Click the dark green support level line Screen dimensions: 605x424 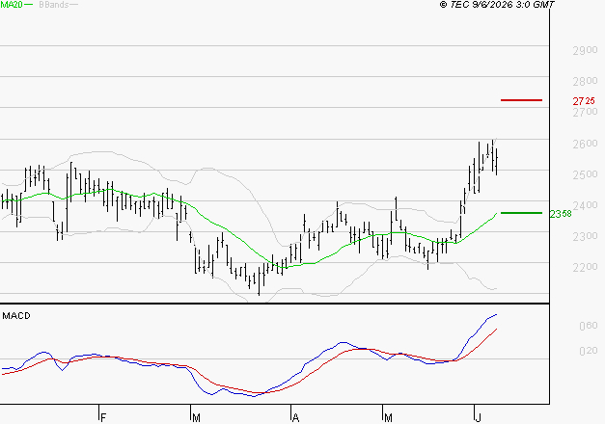click(521, 213)
